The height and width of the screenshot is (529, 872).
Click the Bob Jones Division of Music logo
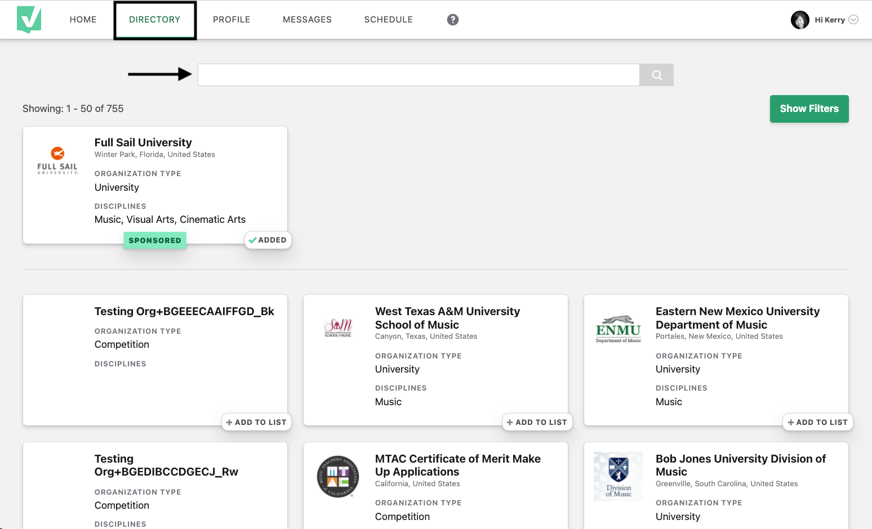click(x=619, y=477)
